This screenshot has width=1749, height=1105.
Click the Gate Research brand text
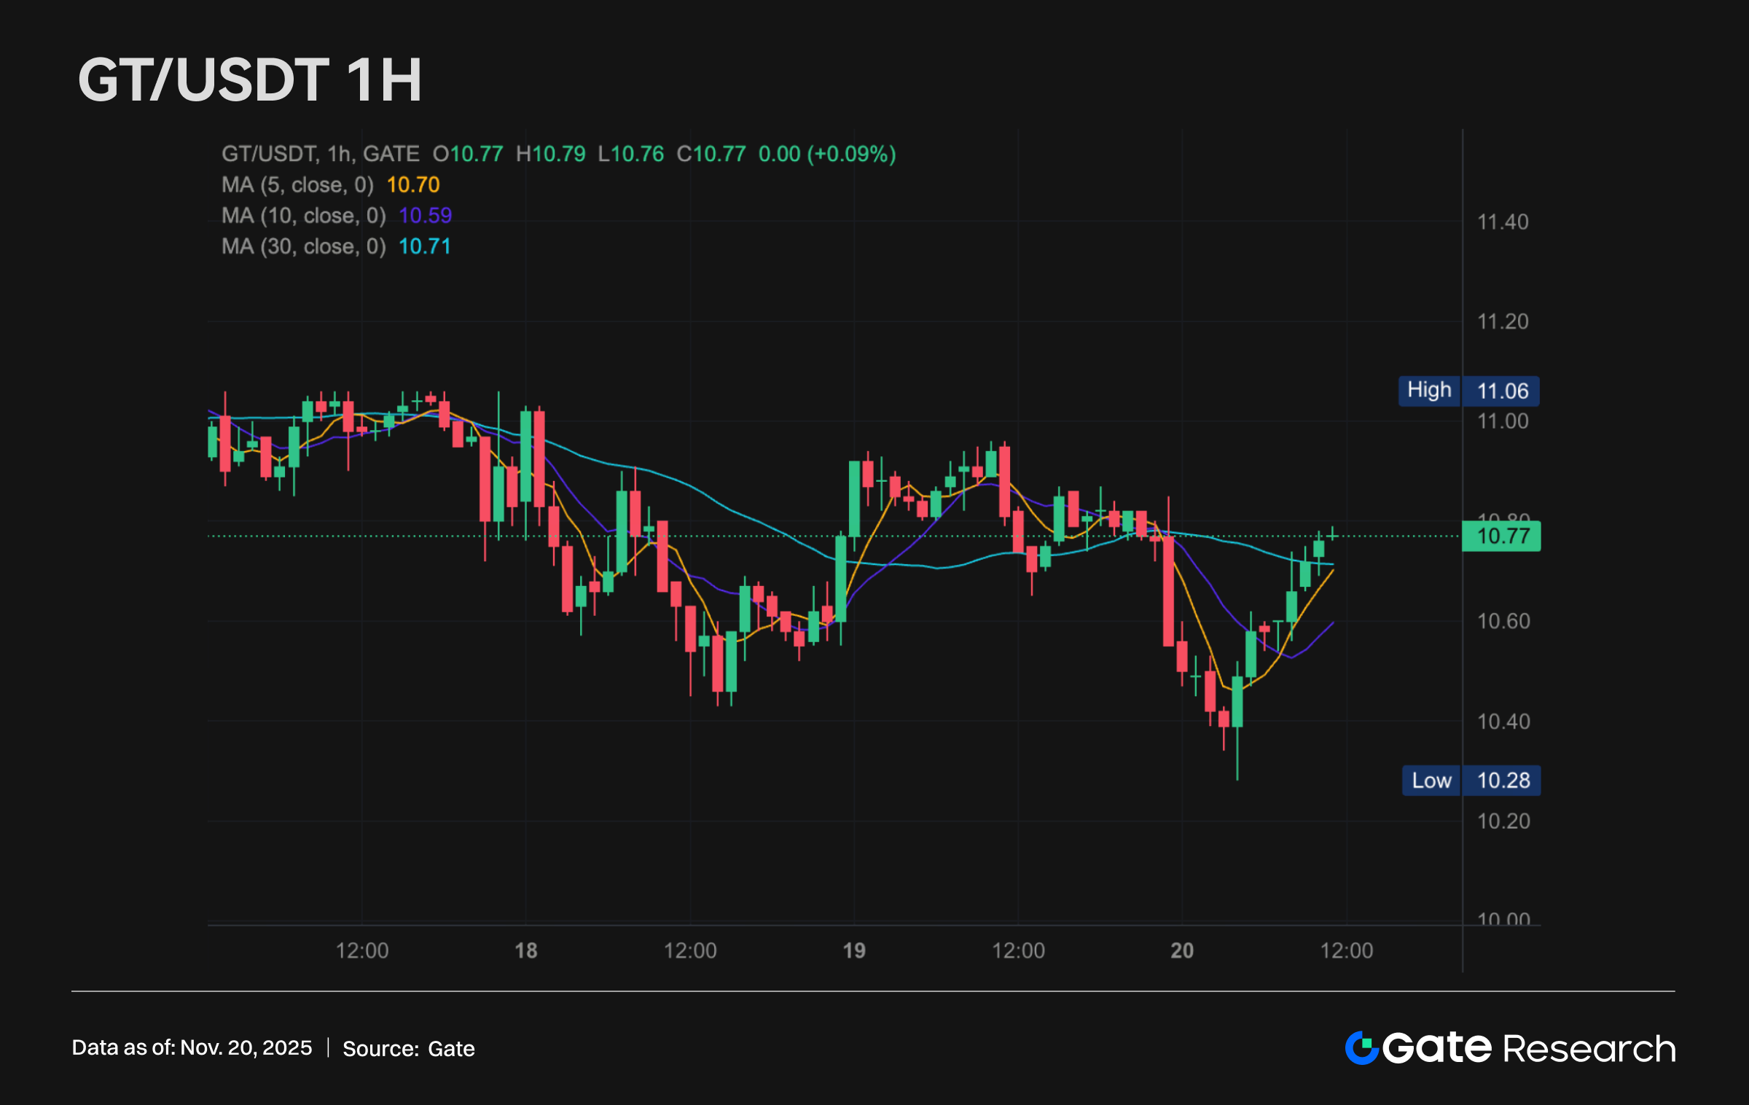pyautogui.click(x=1529, y=1049)
